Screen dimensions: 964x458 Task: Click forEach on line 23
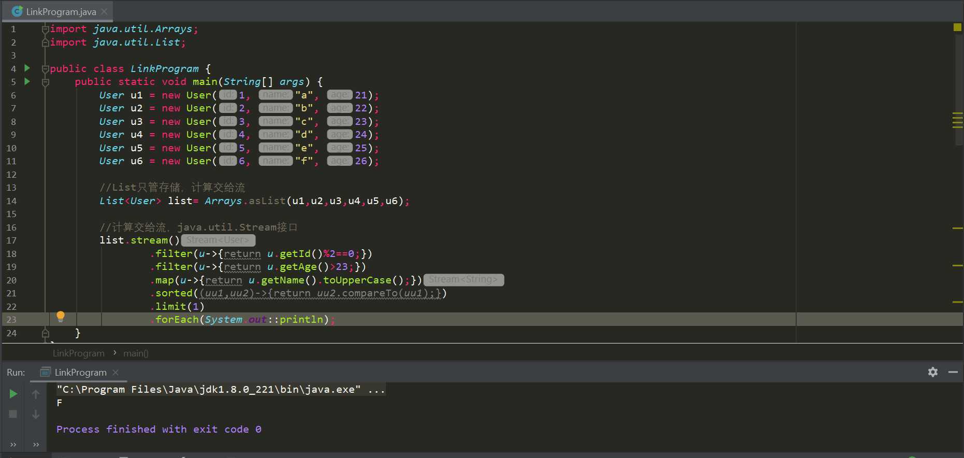click(177, 320)
